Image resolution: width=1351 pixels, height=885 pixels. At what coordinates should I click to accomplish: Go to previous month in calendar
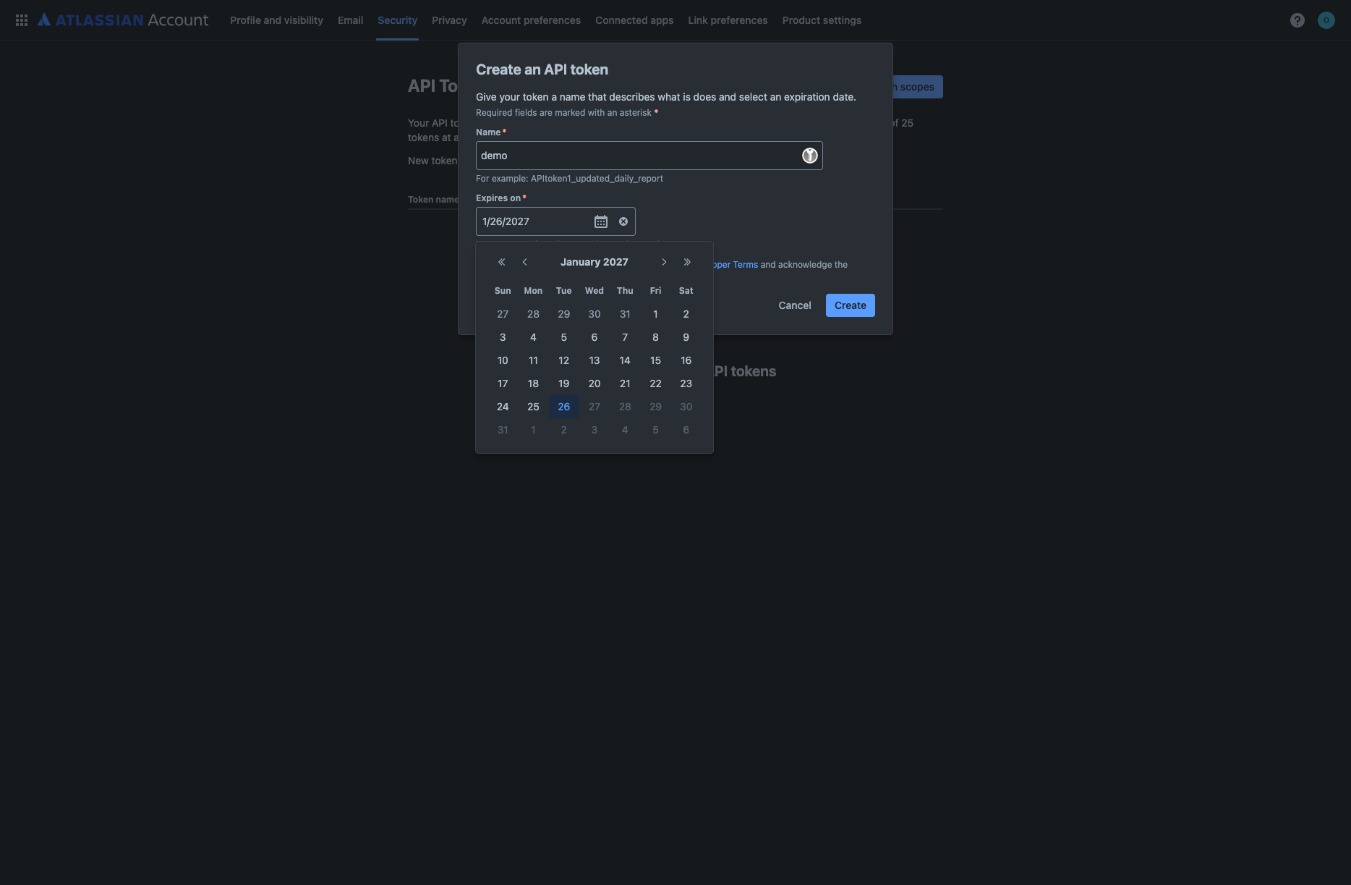coord(525,262)
